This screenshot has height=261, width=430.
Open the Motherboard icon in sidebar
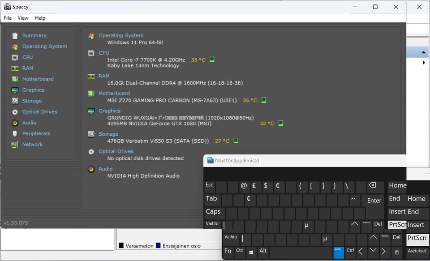click(15, 79)
